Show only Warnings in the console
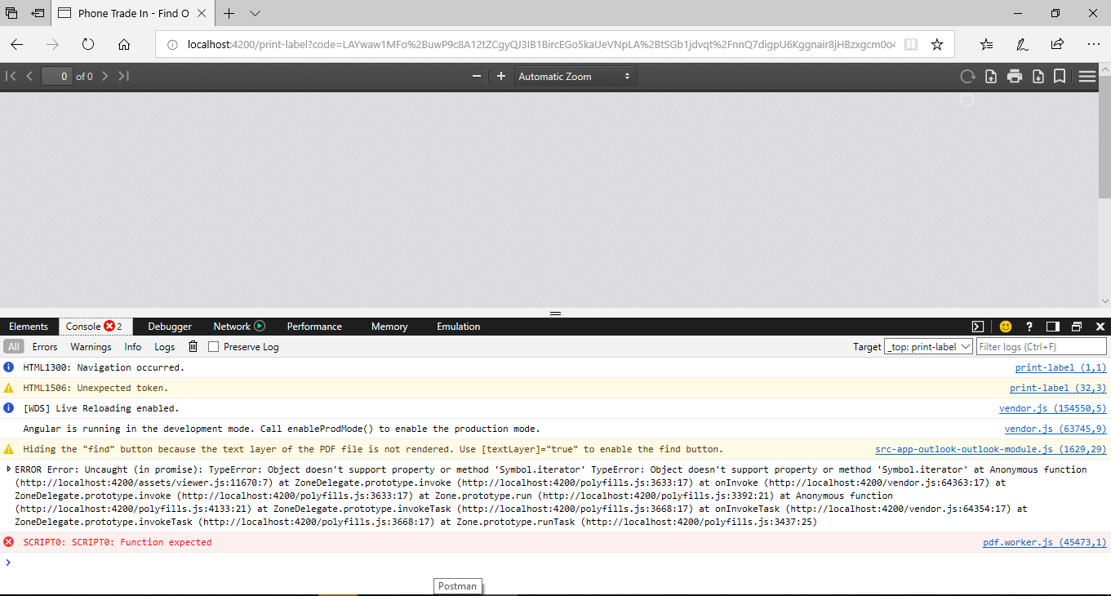This screenshot has width=1111, height=596. tap(91, 346)
